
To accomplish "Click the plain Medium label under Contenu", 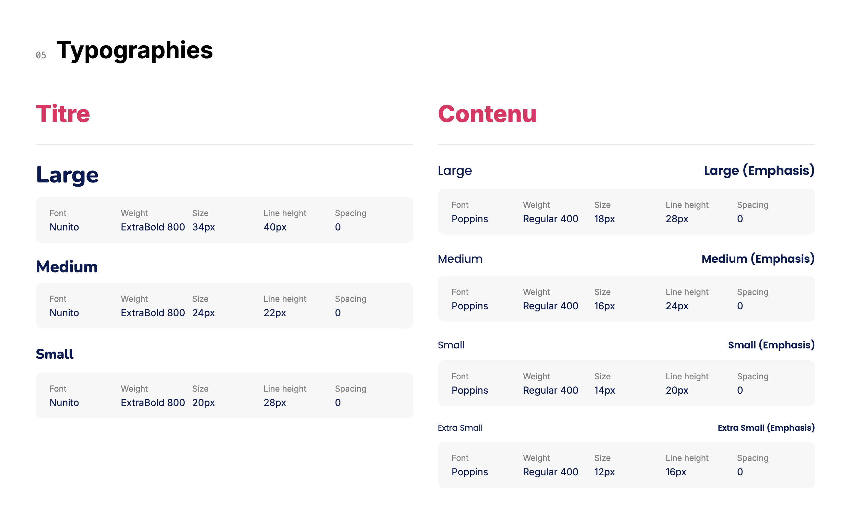I will [460, 259].
